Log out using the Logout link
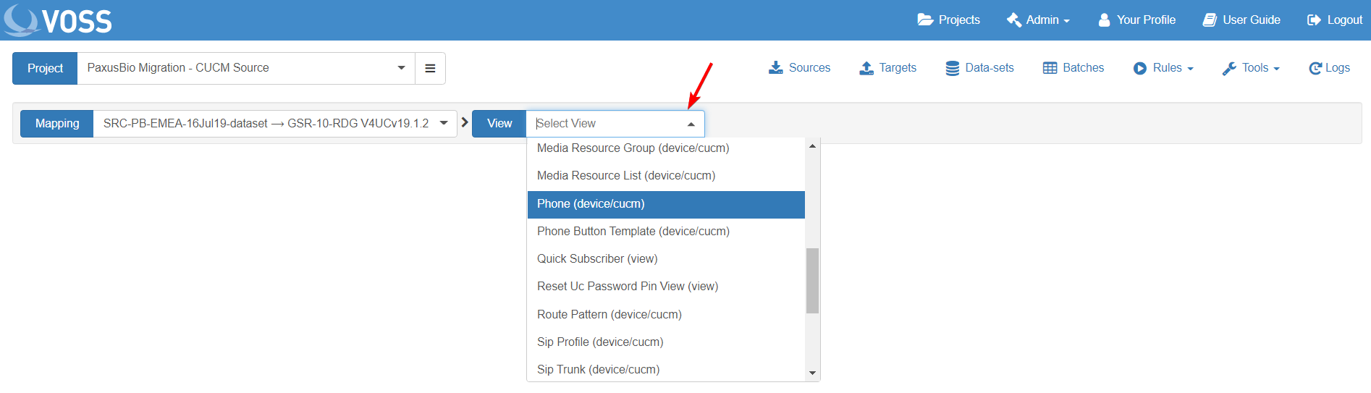The width and height of the screenshot is (1371, 393). 1335,20
